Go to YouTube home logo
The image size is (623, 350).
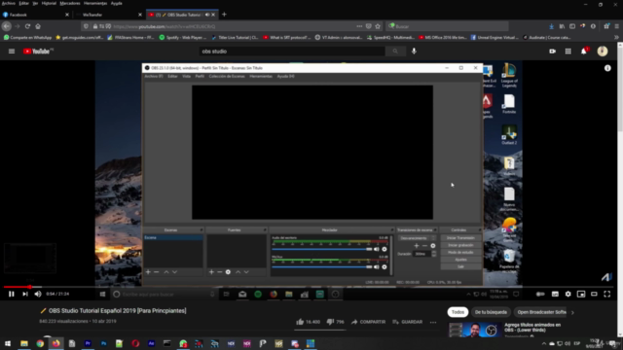click(x=38, y=52)
